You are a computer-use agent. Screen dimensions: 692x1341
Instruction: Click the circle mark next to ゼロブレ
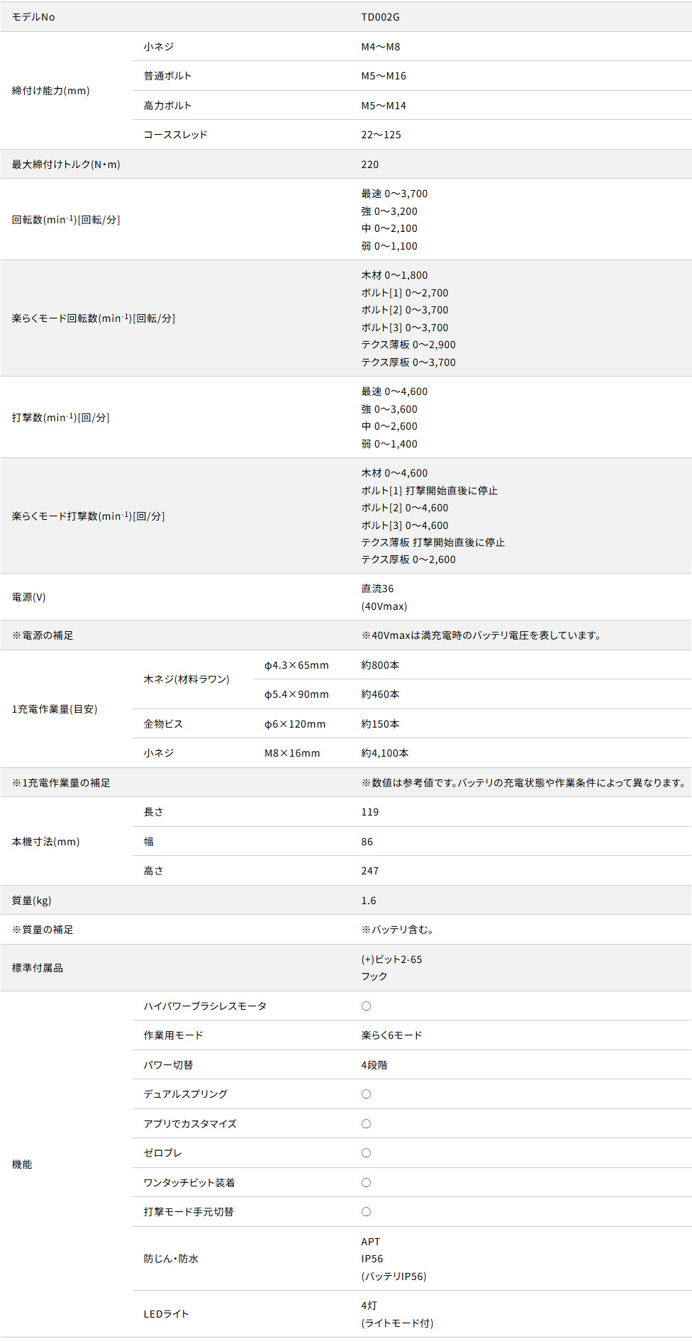point(366,1152)
